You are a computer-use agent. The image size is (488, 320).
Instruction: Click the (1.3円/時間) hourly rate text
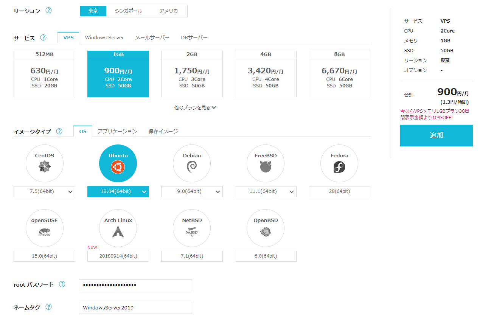(454, 102)
